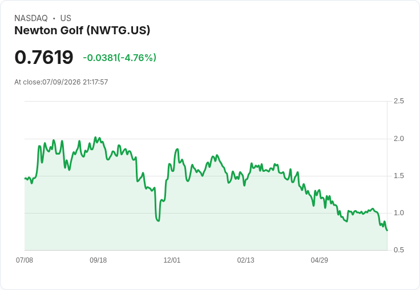Select the 09/18 date on x-axis
Image resolution: width=420 pixels, height=290 pixels.
pyautogui.click(x=98, y=260)
